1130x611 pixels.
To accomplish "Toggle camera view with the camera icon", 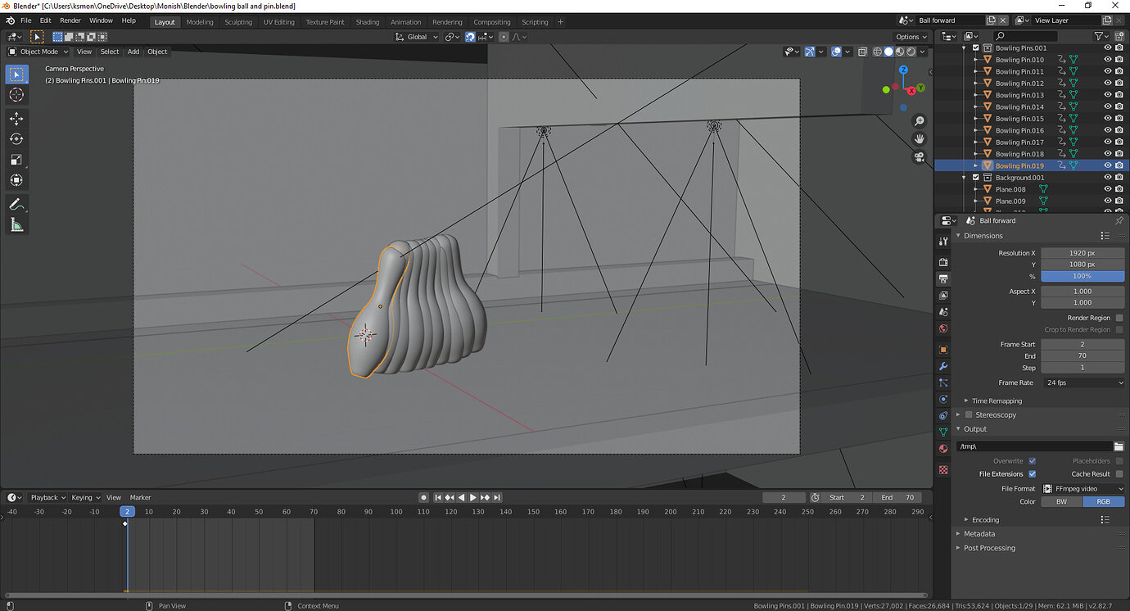I will pos(920,157).
